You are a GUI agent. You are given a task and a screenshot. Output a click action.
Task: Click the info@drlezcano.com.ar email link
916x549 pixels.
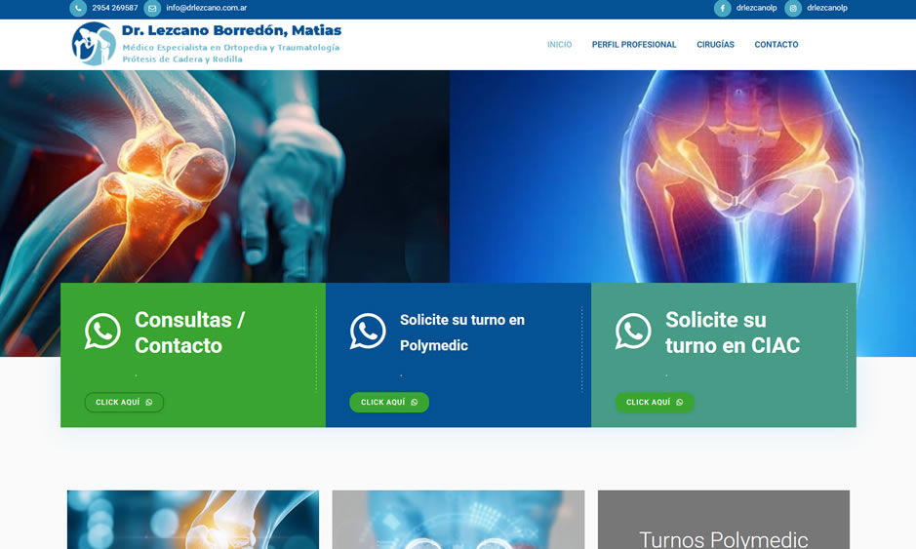click(206, 8)
